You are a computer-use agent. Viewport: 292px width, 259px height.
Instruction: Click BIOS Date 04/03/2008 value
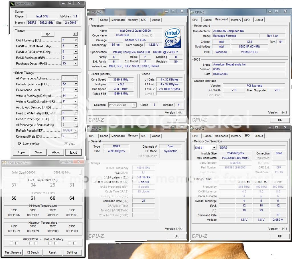pos(249,74)
